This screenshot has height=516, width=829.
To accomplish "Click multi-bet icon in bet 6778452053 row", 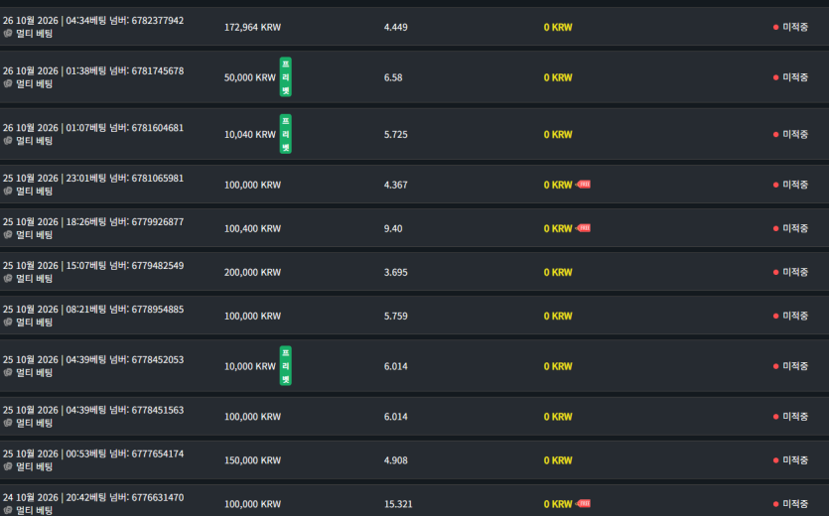I will pyautogui.click(x=8, y=372).
